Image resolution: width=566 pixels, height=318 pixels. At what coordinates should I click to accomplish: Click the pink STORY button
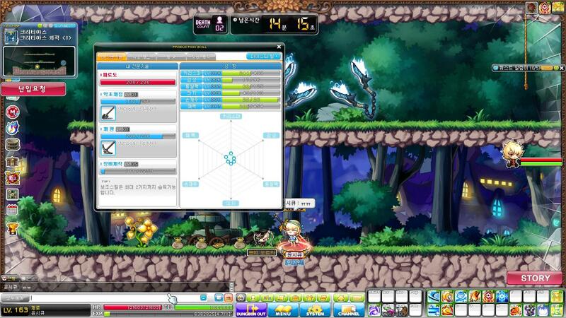(x=535, y=278)
